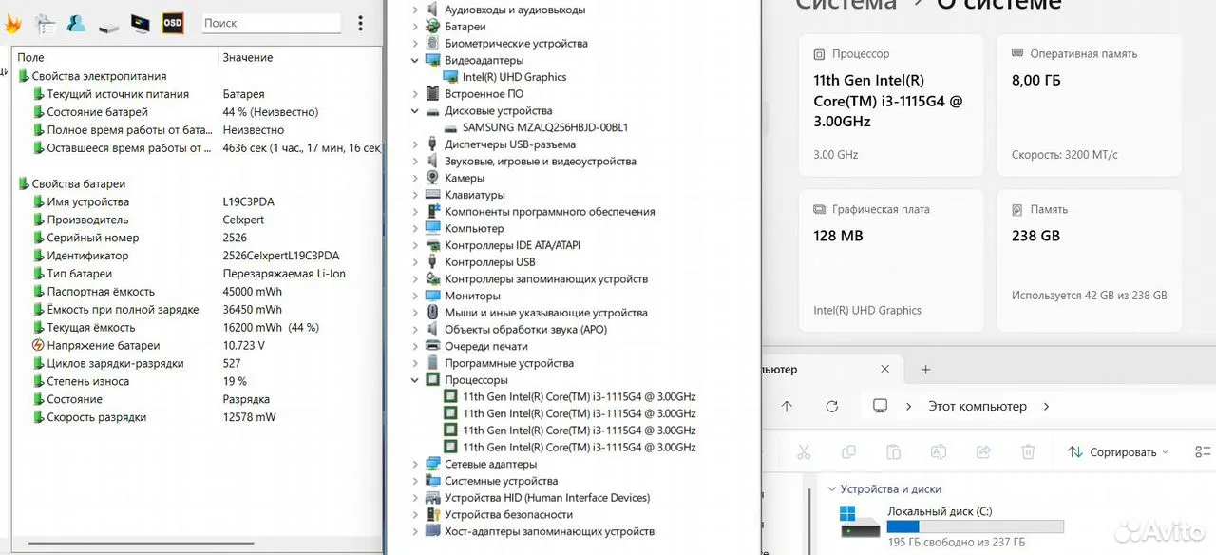The width and height of the screenshot is (1216, 555).
Task: Collapse the Устройства и диски group
Action: click(832, 489)
